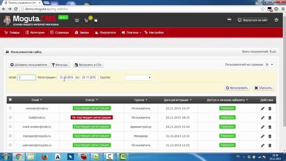Screen dimensions: 286x161
Task: Click Добавить пользователя button
Action: 29,65
